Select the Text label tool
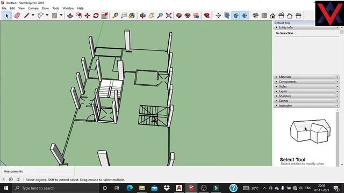 [124, 16]
